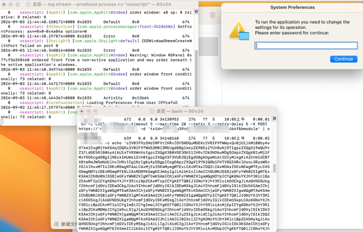Viewport: 363px width, 232px height.
Task: Click the bash window scrollbar thumb
Action: 274,168
